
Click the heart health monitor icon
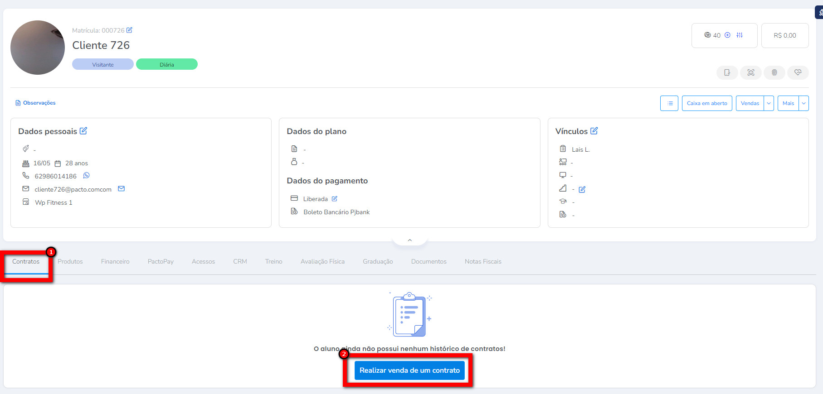(x=798, y=72)
